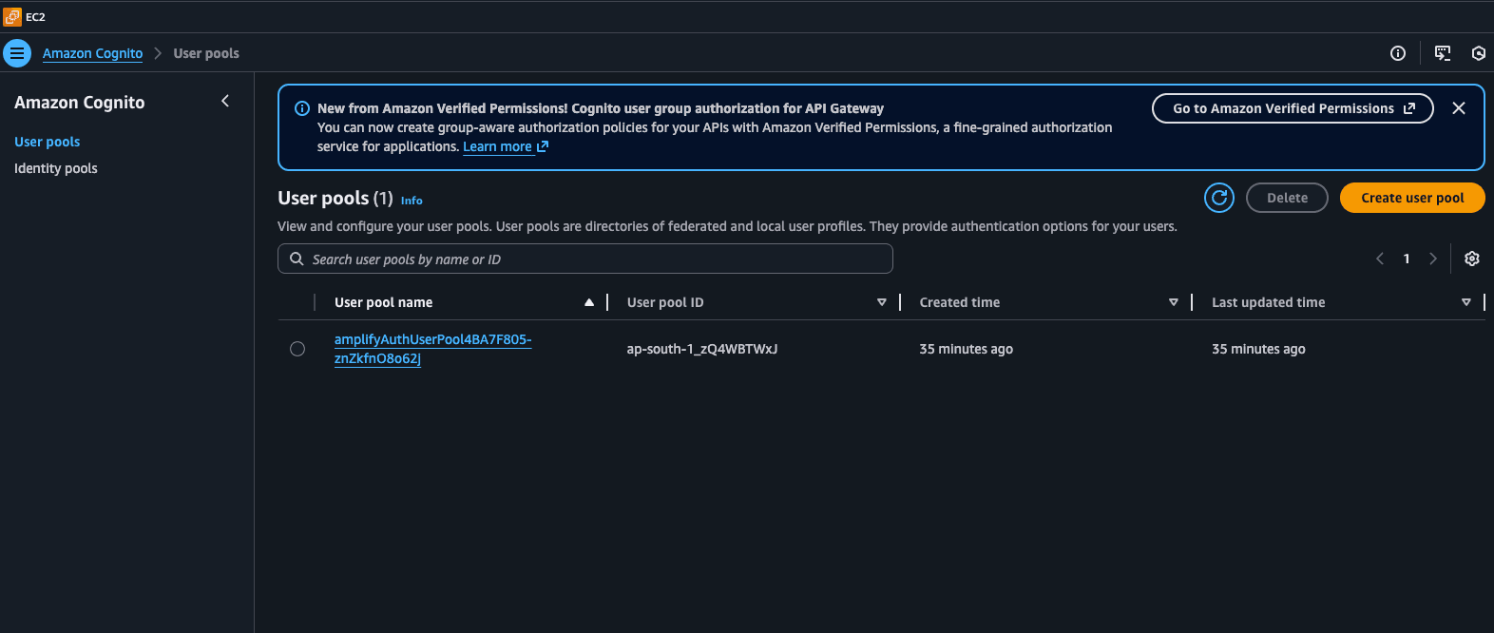Click the hexagon settings icon top right
The height and width of the screenshot is (633, 1494).
point(1478,53)
